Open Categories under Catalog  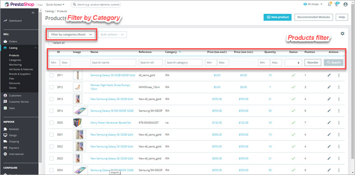(15, 60)
